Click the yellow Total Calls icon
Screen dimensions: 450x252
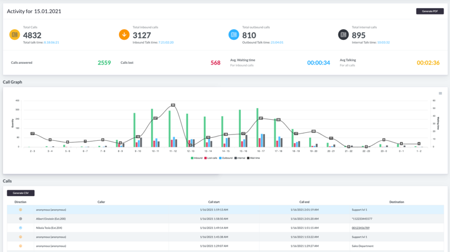click(x=15, y=35)
